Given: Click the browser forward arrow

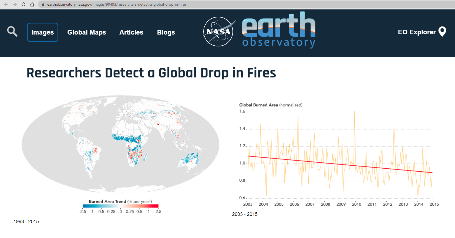Looking at the screenshot, I should click(x=15, y=4).
